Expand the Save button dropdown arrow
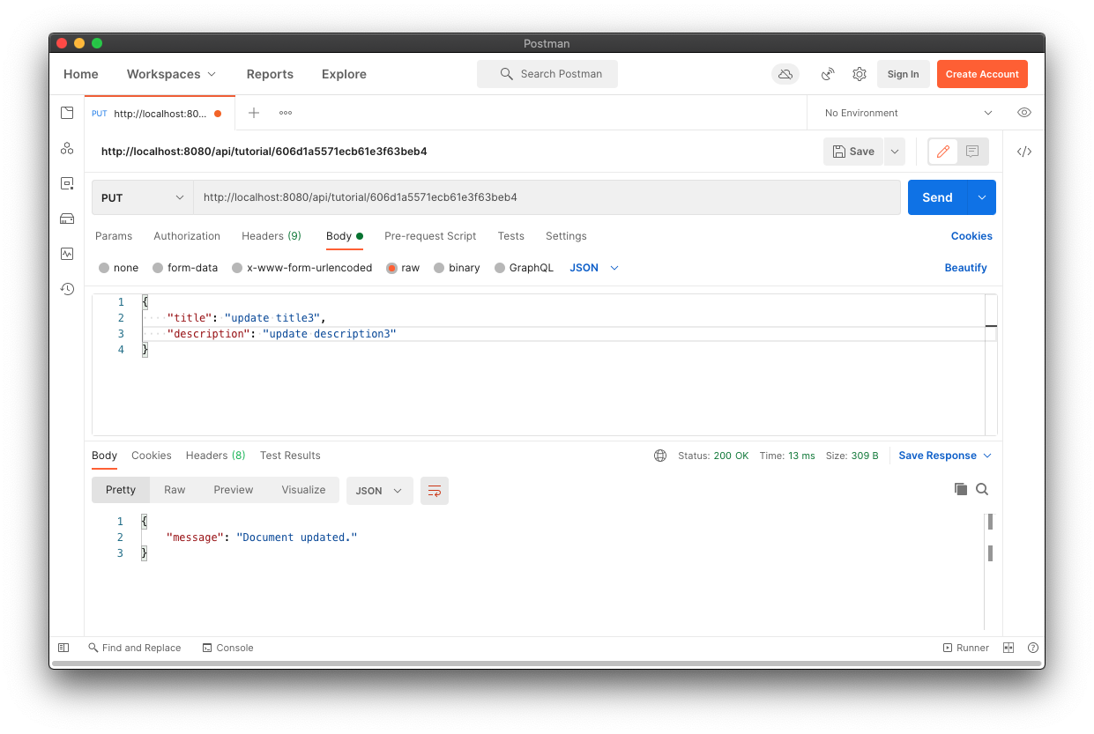Image resolution: width=1094 pixels, height=734 pixels. 895,152
